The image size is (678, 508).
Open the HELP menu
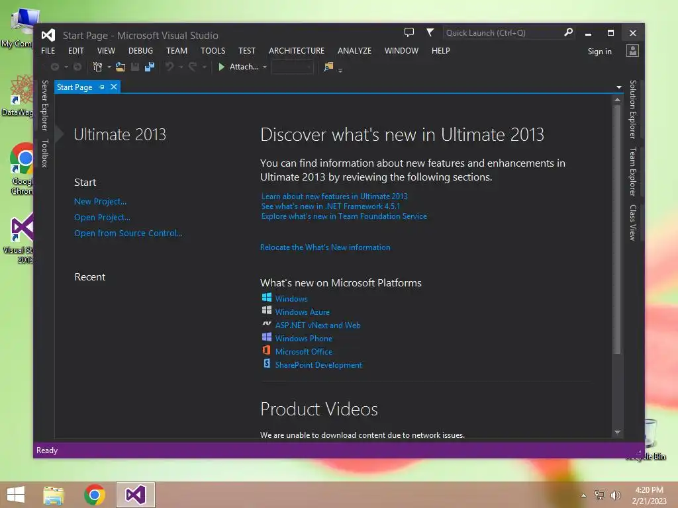pos(440,51)
